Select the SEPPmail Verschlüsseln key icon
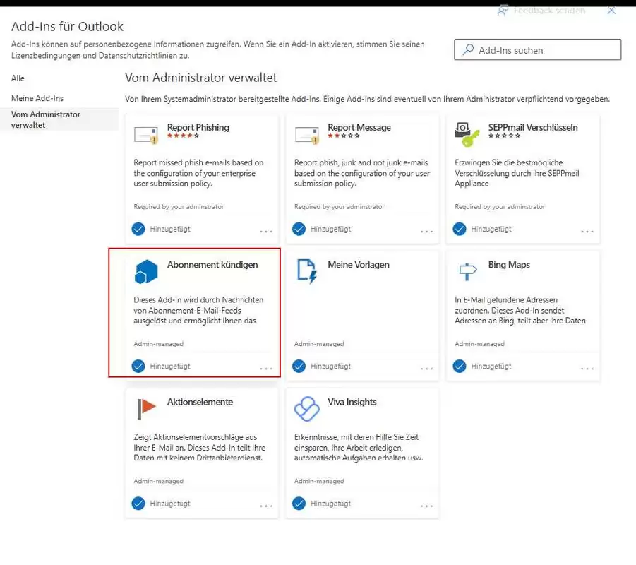 [x=467, y=131]
